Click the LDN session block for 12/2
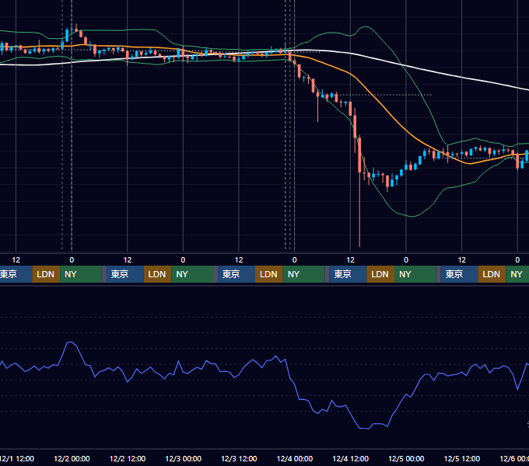This screenshot has height=466, width=529. tap(158, 274)
